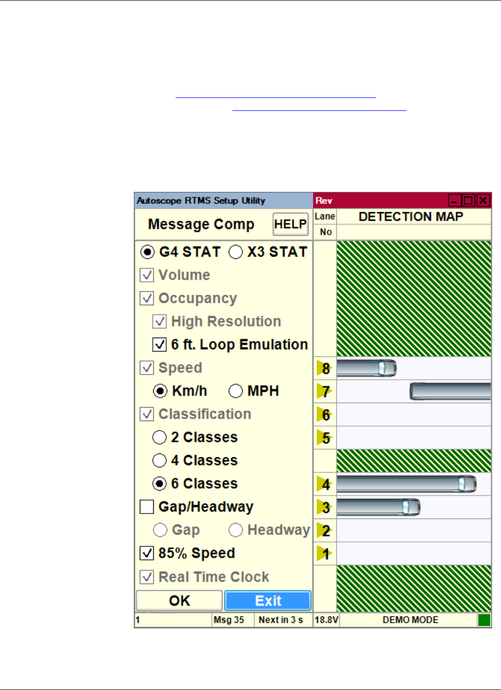The width and height of the screenshot is (501, 690).
Task: Click the lane 4 yellow arrow marker
Action: (x=324, y=484)
